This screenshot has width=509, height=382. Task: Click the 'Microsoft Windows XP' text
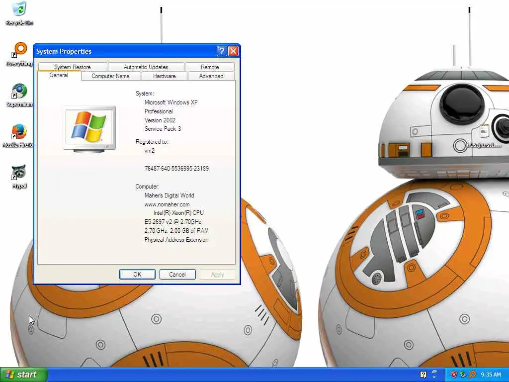click(171, 102)
